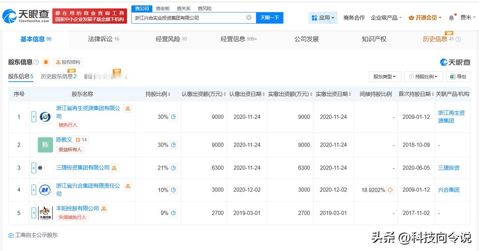Viewport: 479px width, 251px height.
Task: Click the TianYanCha logo
Action: coord(26,16)
